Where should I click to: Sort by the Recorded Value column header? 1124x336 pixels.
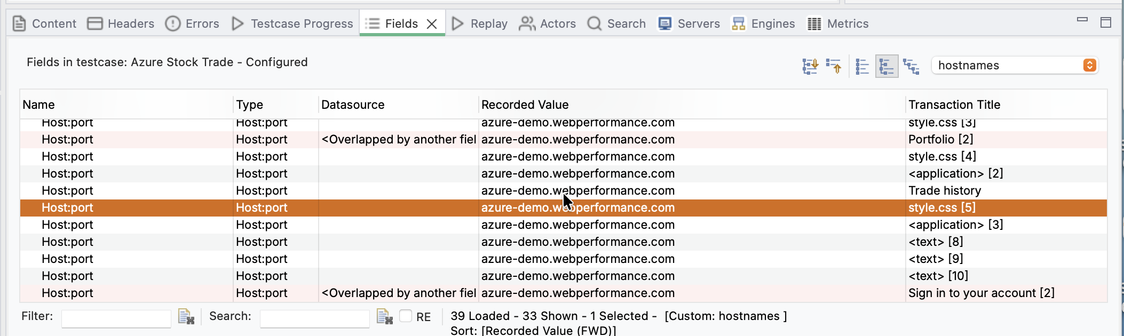(x=692, y=105)
